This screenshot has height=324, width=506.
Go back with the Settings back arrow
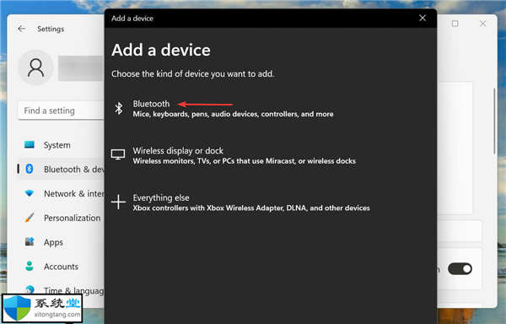(x=22, y=29)
